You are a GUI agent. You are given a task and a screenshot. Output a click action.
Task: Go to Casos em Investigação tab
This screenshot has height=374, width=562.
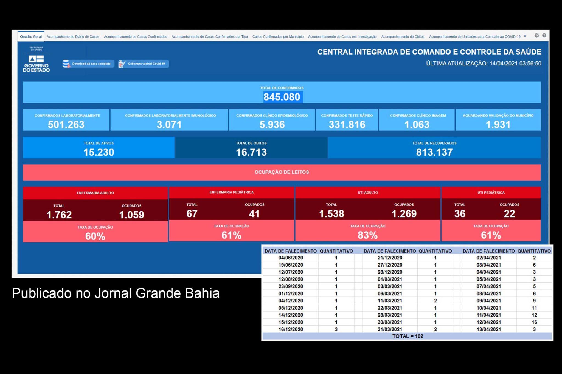[342, 36]
